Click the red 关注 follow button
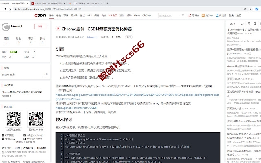The height and width of the screenshot is (163, 261). tap(40, 26)
